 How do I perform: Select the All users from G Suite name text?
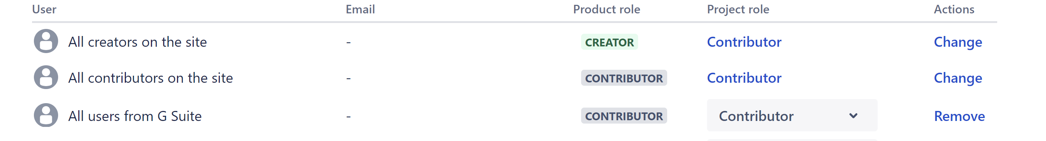point(135,116)
